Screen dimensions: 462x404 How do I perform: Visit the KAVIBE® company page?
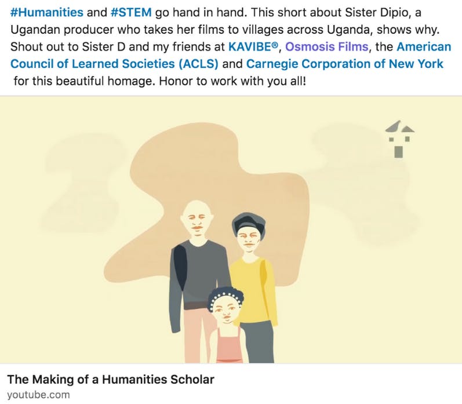click(253, 46)
